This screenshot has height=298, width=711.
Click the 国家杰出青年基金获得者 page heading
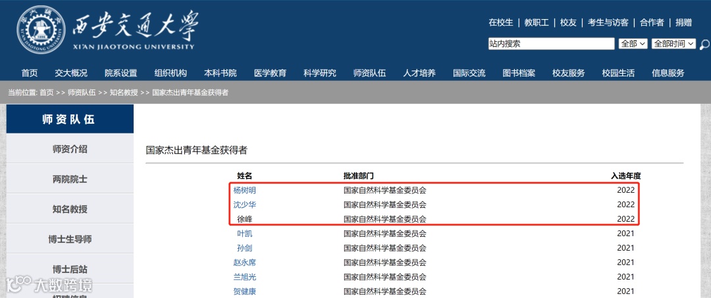pyautogui.click(x=197, y=151)
